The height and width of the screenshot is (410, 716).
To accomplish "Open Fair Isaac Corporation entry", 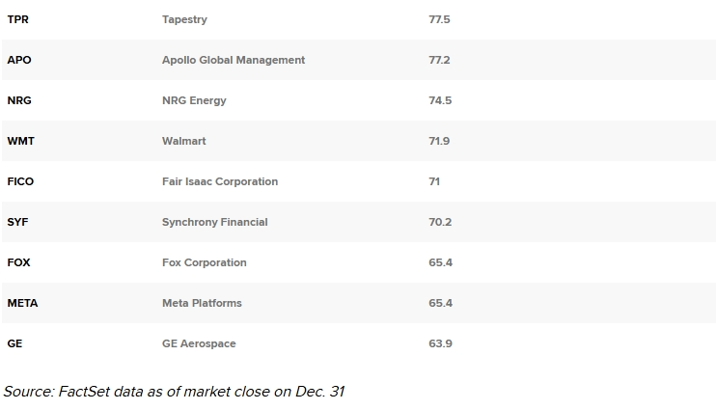I will (220, 181).
